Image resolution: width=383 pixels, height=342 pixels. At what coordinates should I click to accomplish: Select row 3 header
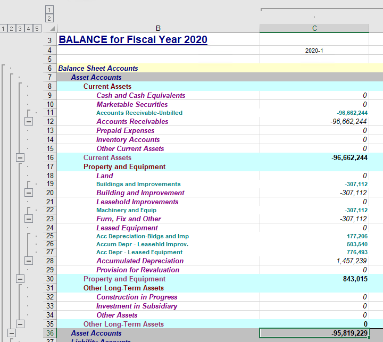coord(50,40)
